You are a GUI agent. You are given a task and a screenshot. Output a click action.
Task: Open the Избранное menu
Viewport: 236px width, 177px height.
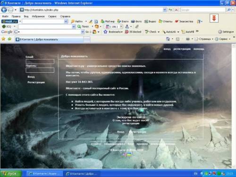point(38,17)
